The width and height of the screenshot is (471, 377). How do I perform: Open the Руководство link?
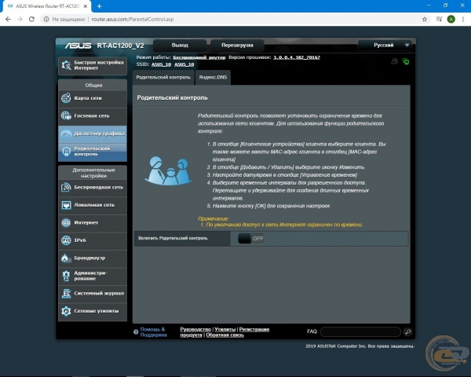tap(195, 330)
